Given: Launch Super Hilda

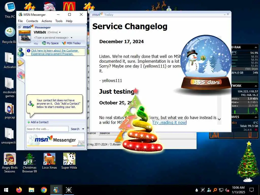Looking at the screenshot, I should (69, 161).
